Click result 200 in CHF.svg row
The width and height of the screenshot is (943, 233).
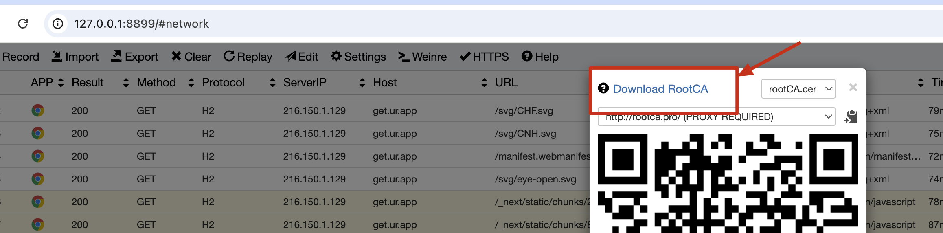(x=80, y=111)
